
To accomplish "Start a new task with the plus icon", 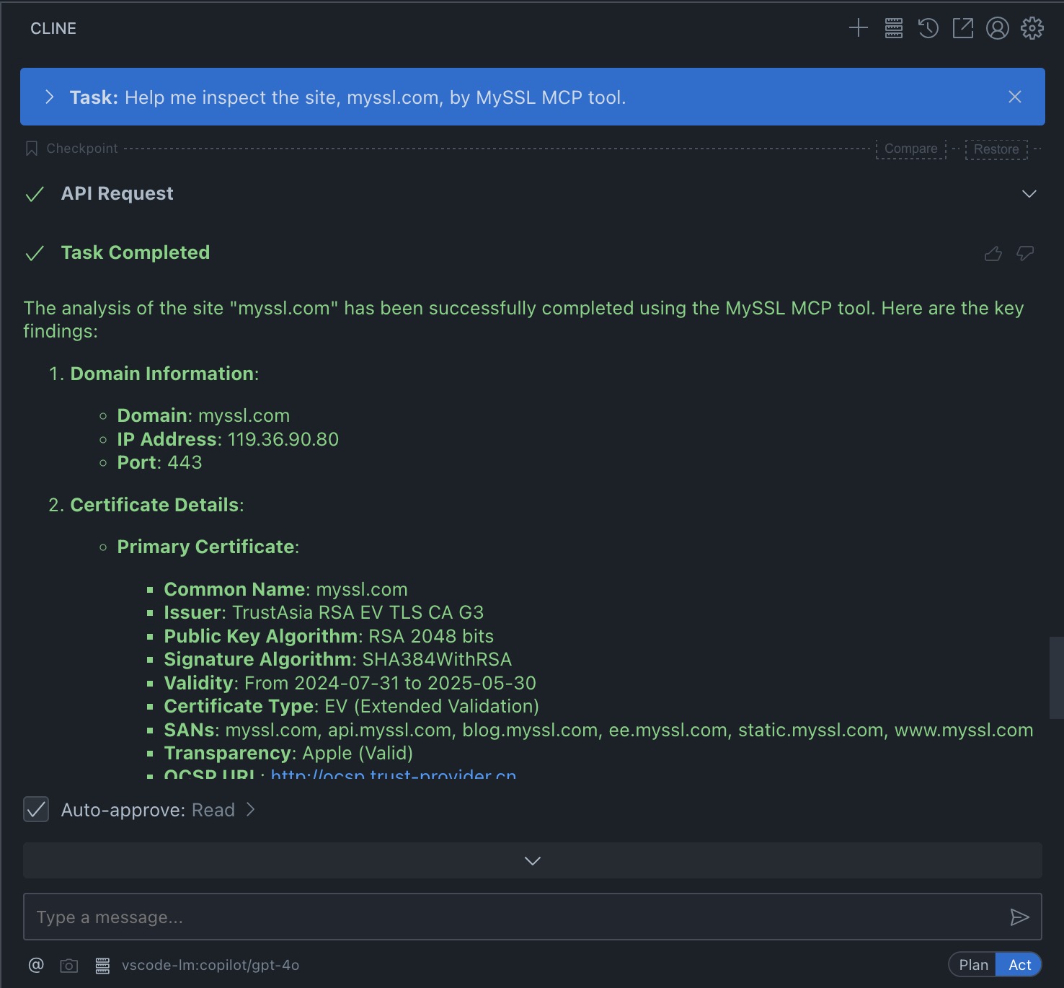I will [859, 28].
